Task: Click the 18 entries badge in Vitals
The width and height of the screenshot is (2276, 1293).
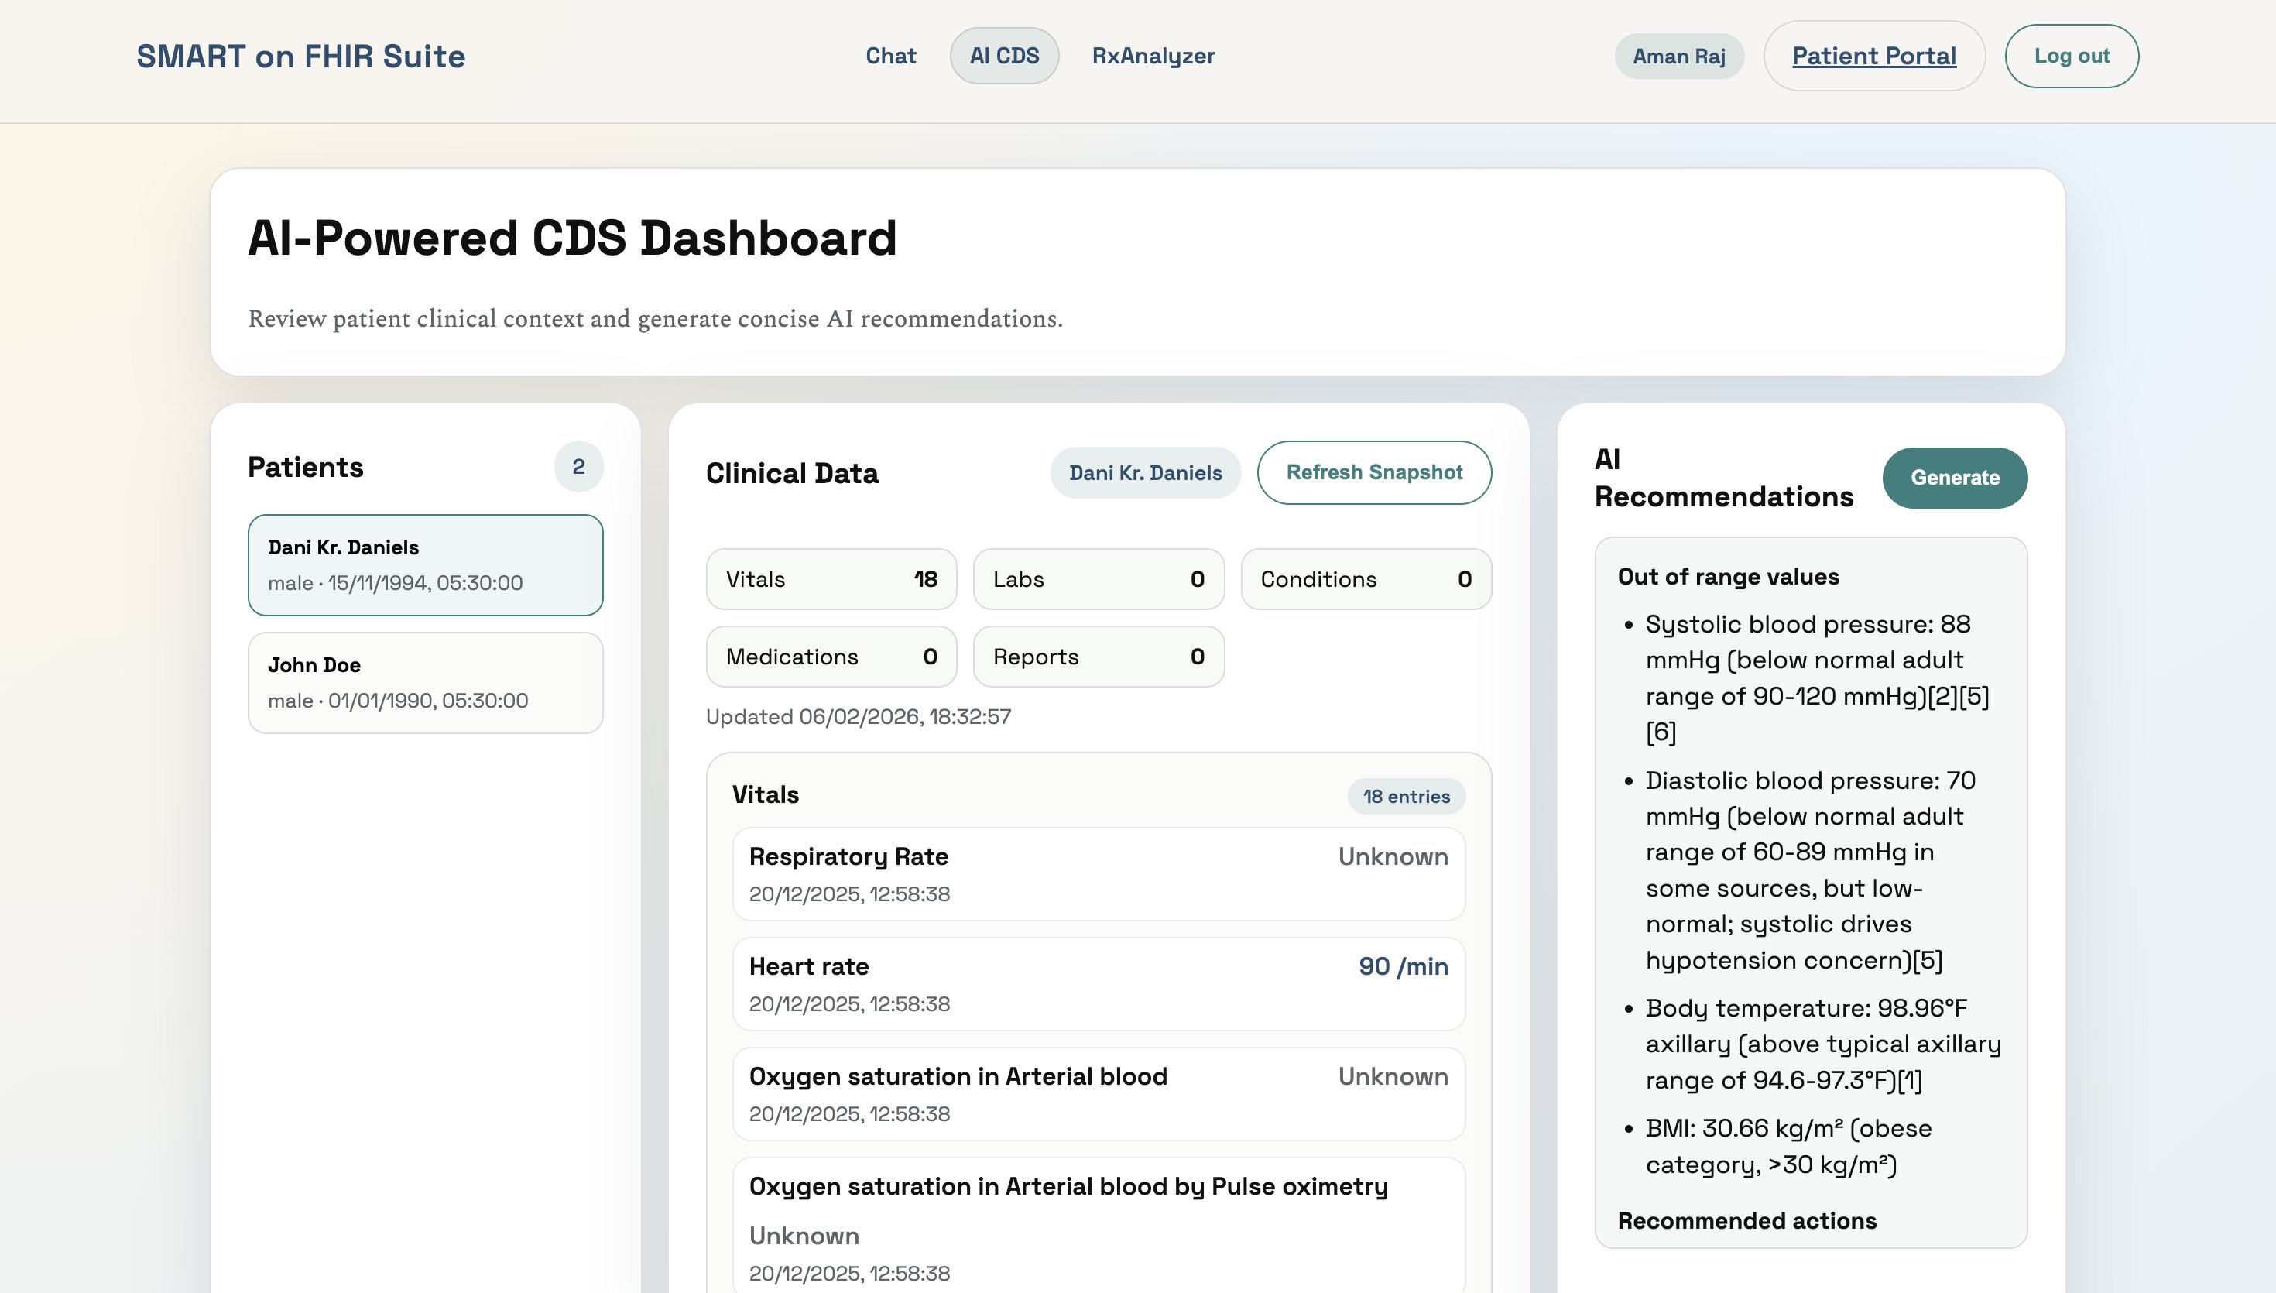Action: point(1405,797)
